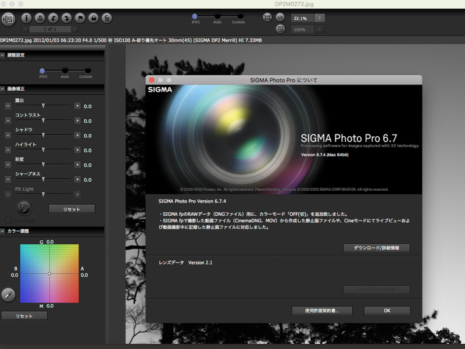Click the '1 of 1' image counter

point(50,29)
